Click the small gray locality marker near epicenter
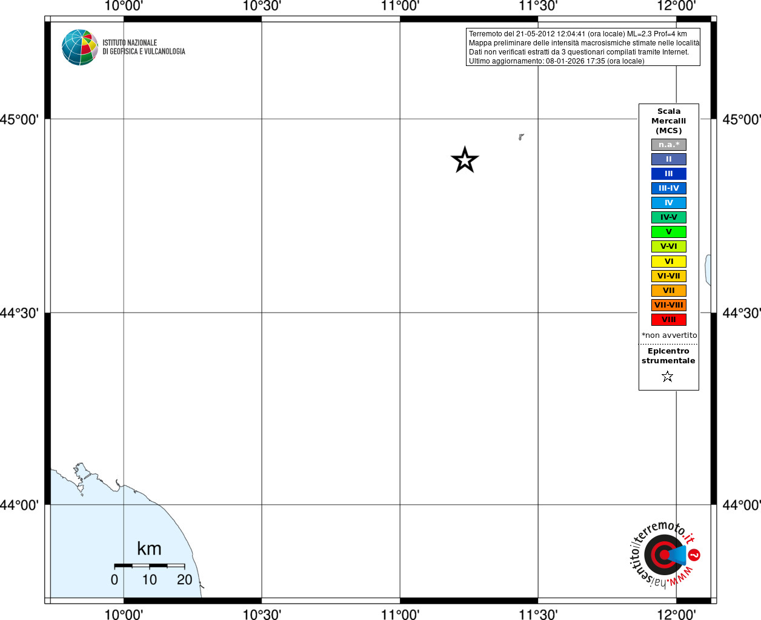This screenshot has height=620, width=761. (x=521, y=137)
